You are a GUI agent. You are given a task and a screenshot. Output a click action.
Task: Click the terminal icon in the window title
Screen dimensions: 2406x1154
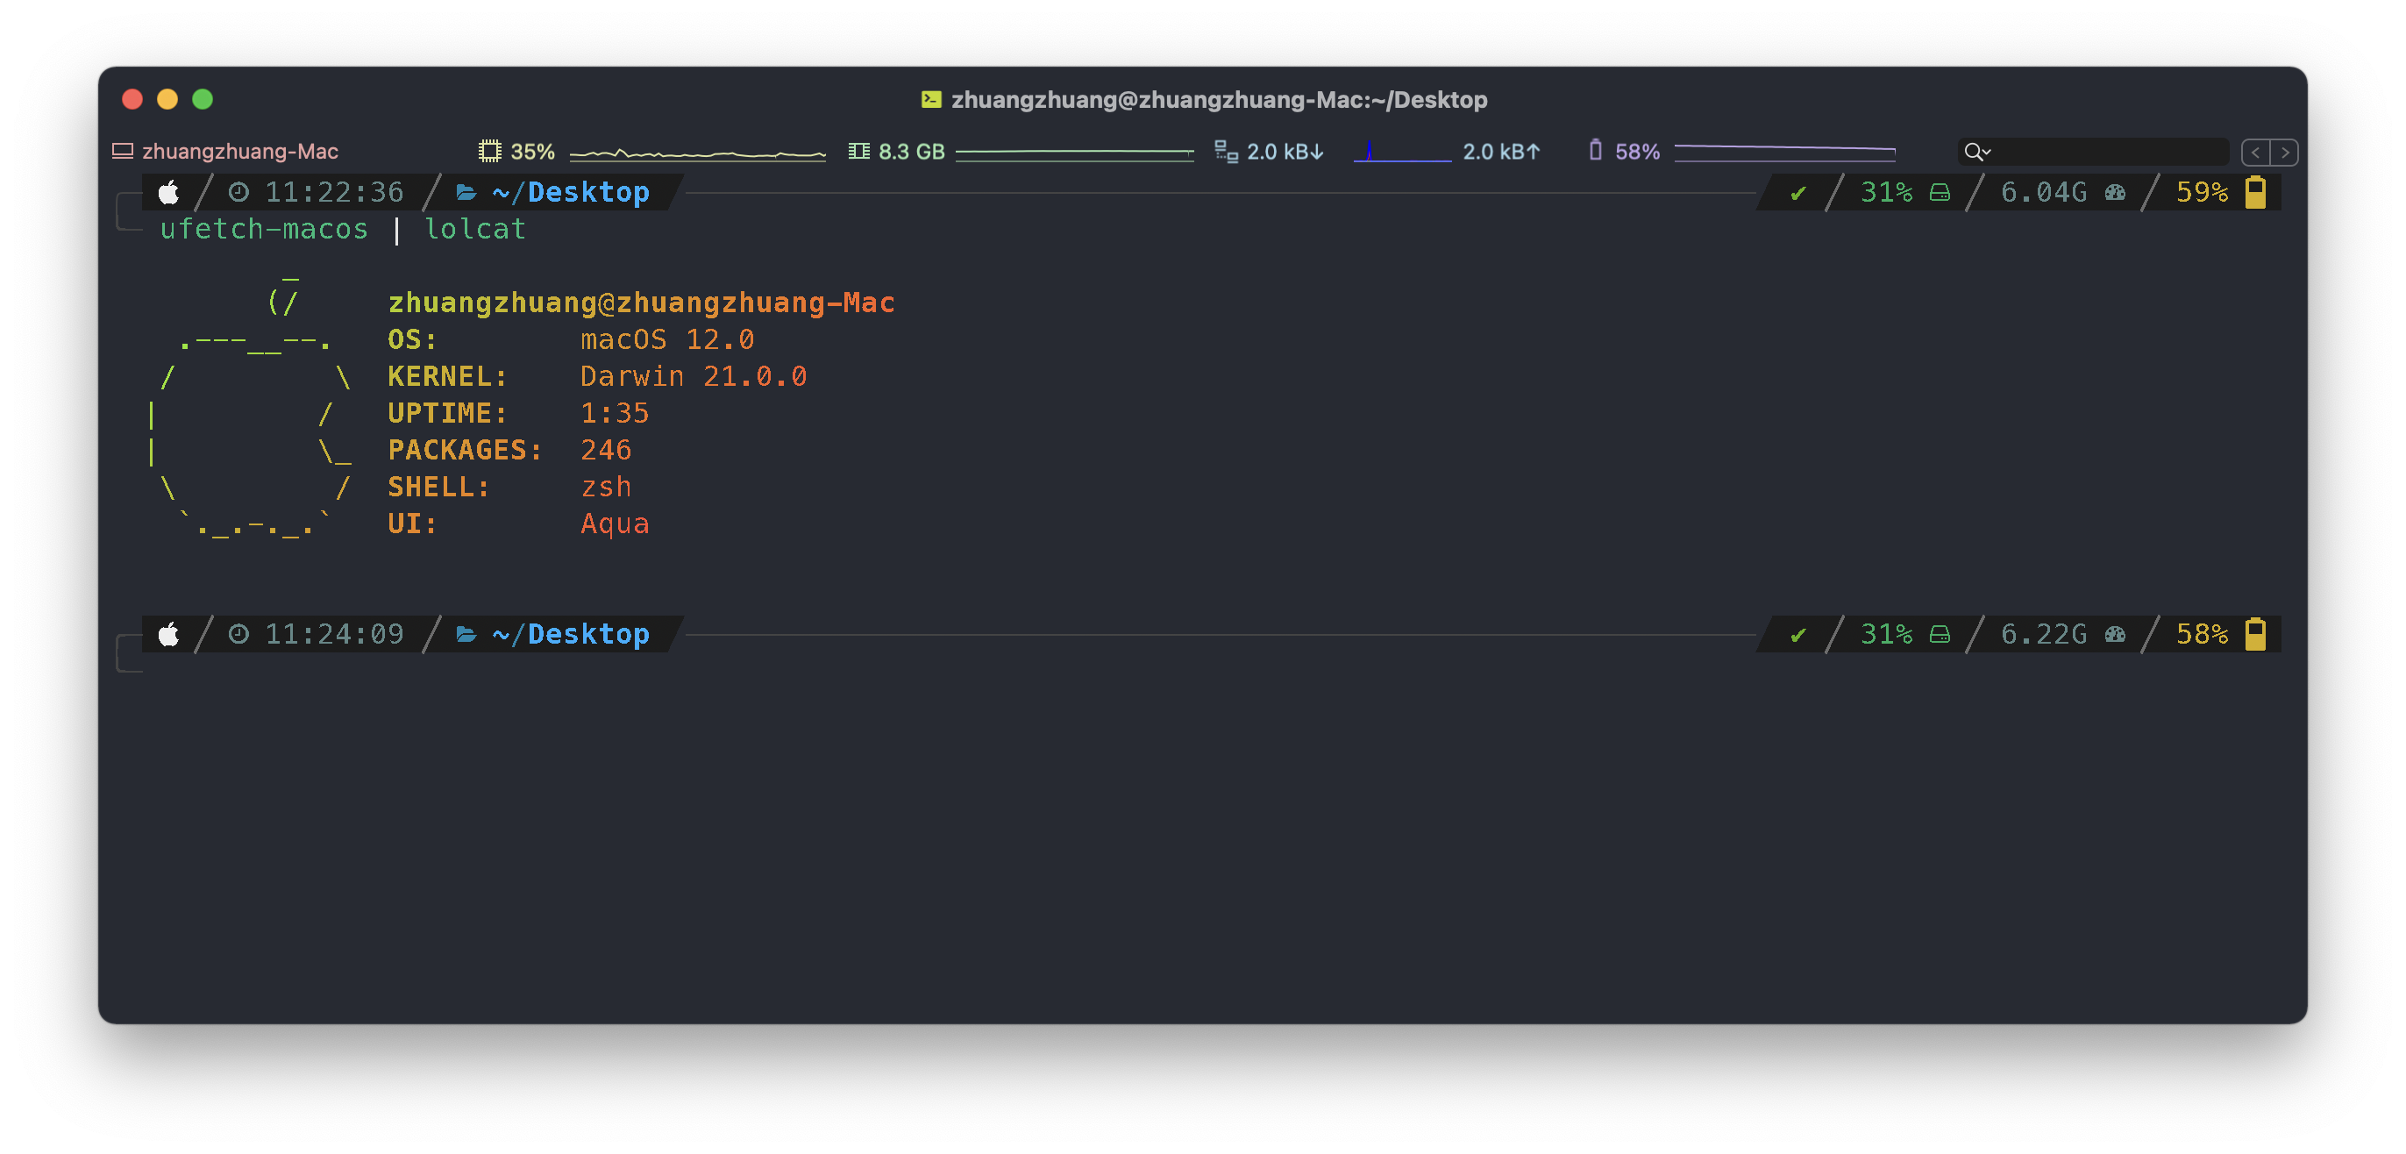click(931, 99)
